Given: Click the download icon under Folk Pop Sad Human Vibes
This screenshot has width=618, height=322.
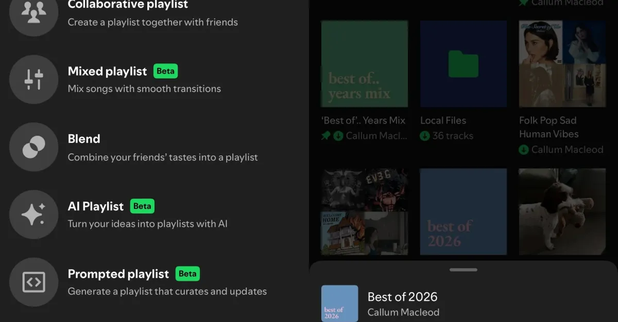Looking at the screenshot, I should [524, 150].
